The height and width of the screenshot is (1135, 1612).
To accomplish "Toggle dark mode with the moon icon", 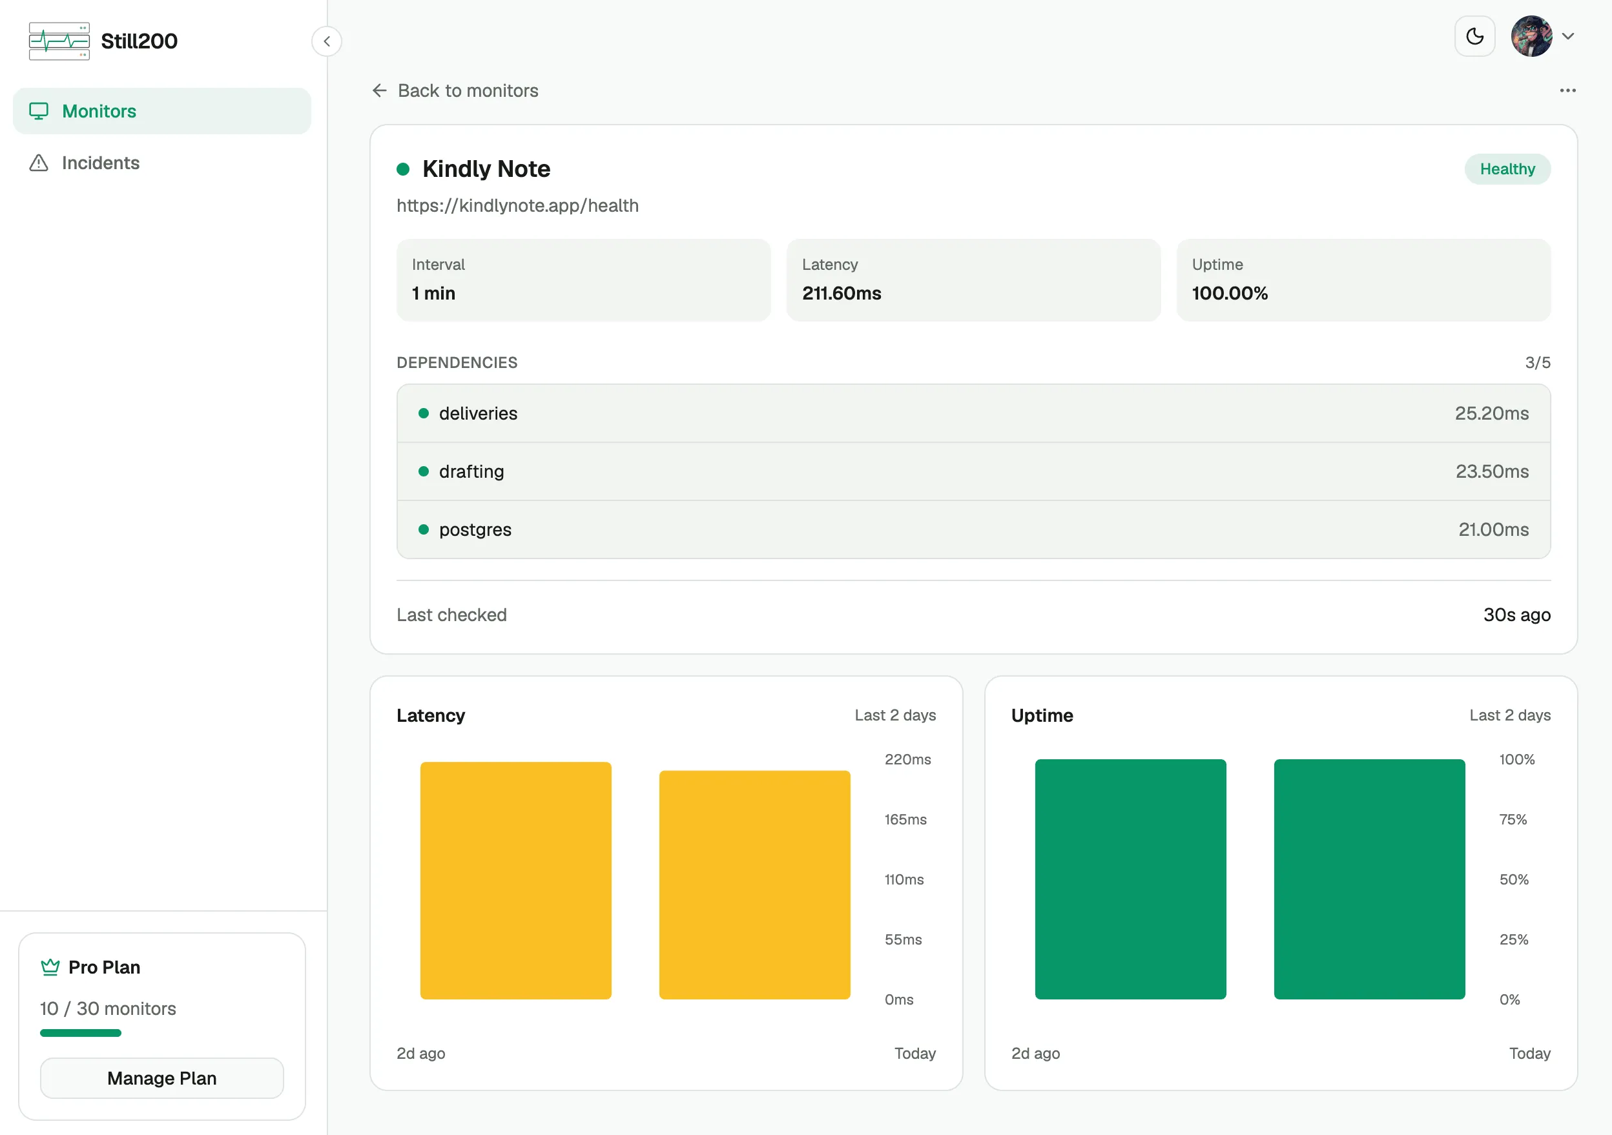I will point(1474,36).
